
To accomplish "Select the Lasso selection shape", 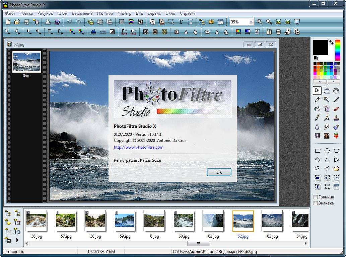I will 318,169.
